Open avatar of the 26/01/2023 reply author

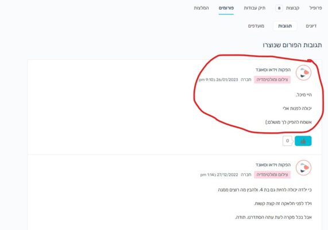point(303,72)
